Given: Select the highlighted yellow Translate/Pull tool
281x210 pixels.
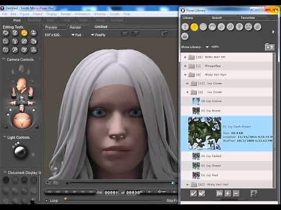Looking at the screenshot, I should 24,33.
